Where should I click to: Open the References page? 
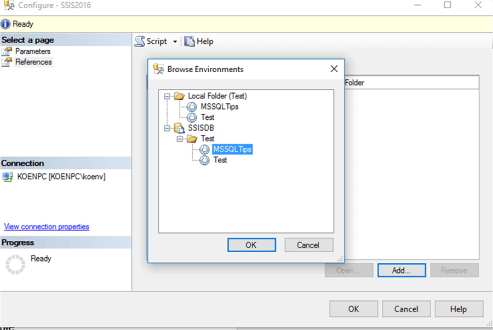pos(33,62)
